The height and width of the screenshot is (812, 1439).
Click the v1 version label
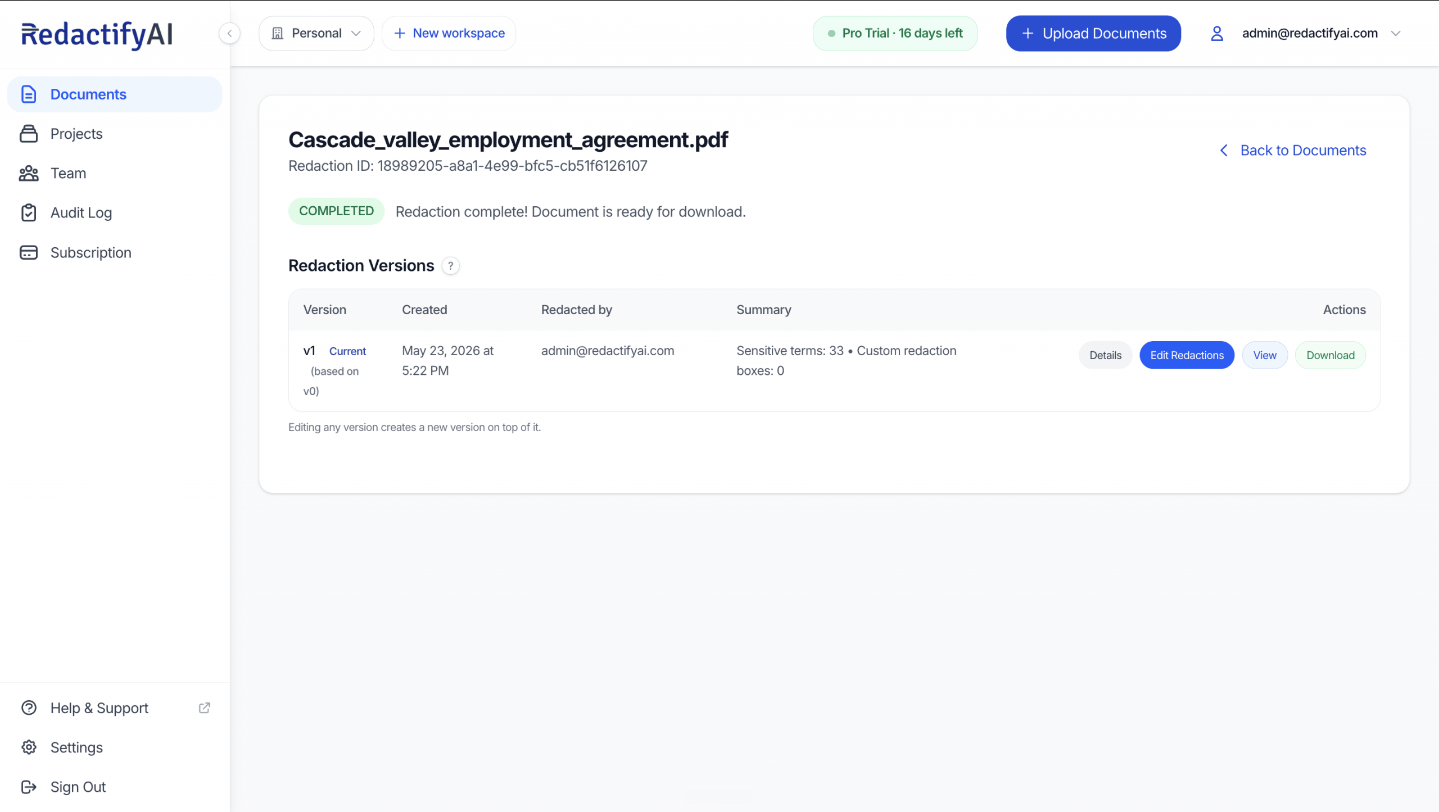[309, 351]
